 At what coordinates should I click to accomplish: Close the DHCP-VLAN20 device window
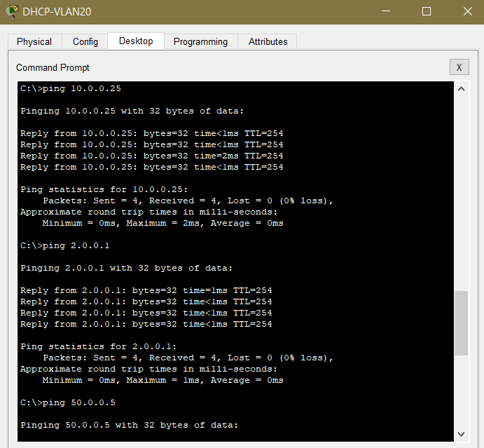pyautogui.click(x=467, y=11)
